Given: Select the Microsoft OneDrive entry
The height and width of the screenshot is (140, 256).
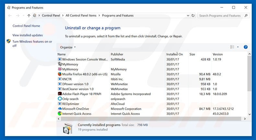Looking at the screenshot, I should coord(76,109).
